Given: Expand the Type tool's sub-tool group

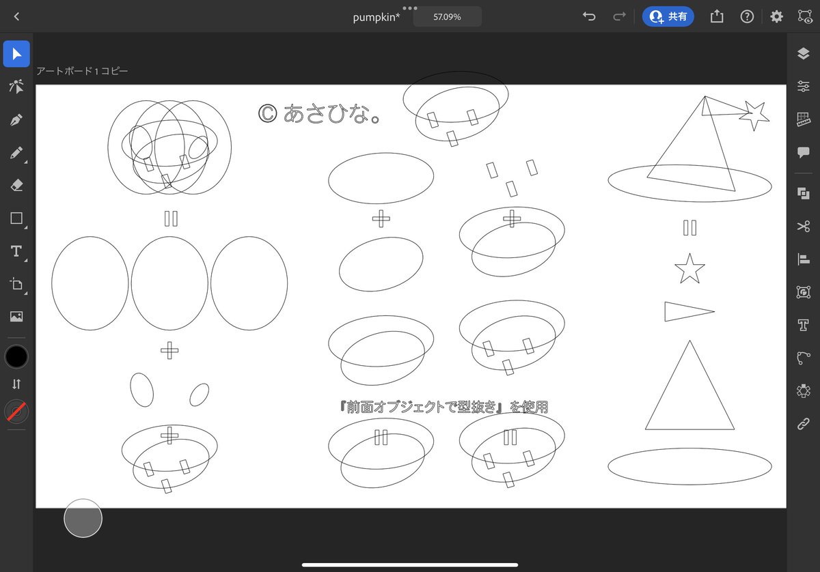Looking at the screenshot, I should coord(26,261).
